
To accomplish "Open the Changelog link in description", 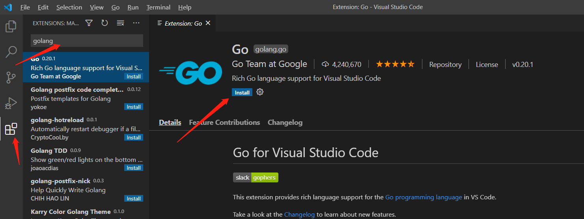I will coord(299,215).
